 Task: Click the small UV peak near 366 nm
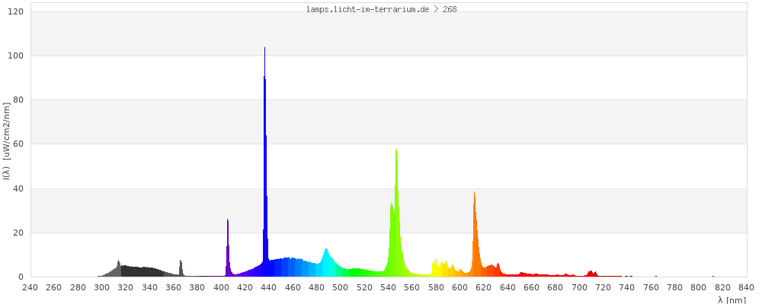click(x=181, y=269)
